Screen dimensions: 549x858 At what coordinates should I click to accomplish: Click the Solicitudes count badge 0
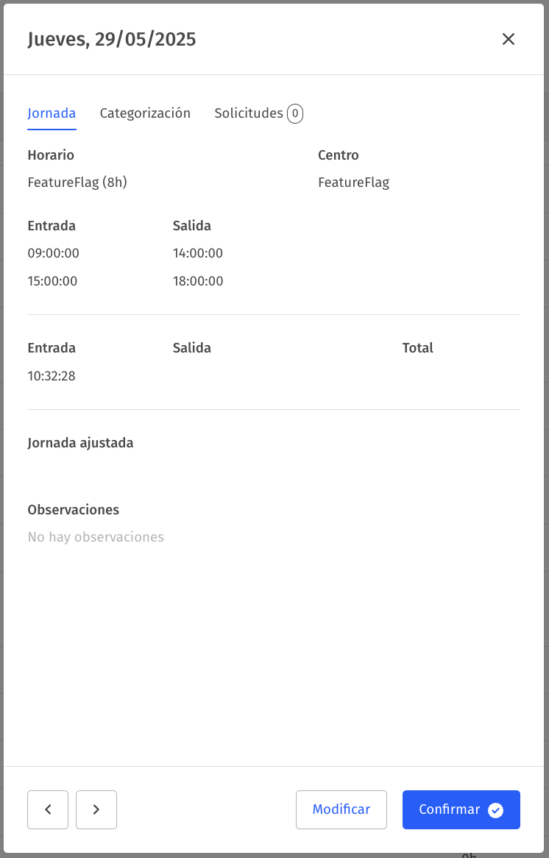[x=295, y=113]
